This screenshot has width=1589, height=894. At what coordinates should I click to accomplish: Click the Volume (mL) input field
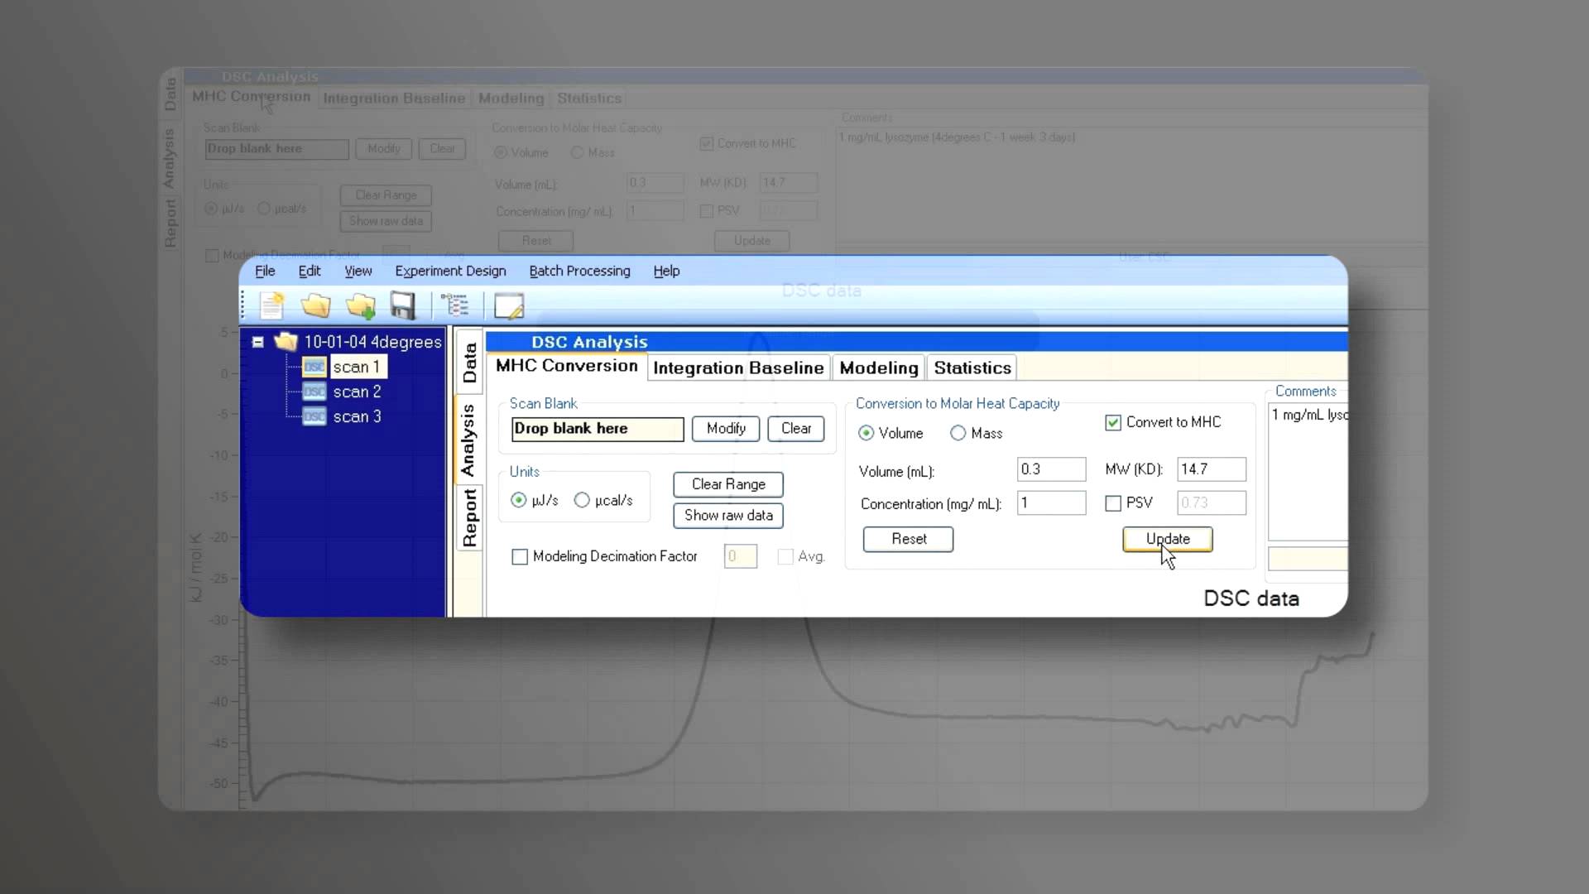1050,469
